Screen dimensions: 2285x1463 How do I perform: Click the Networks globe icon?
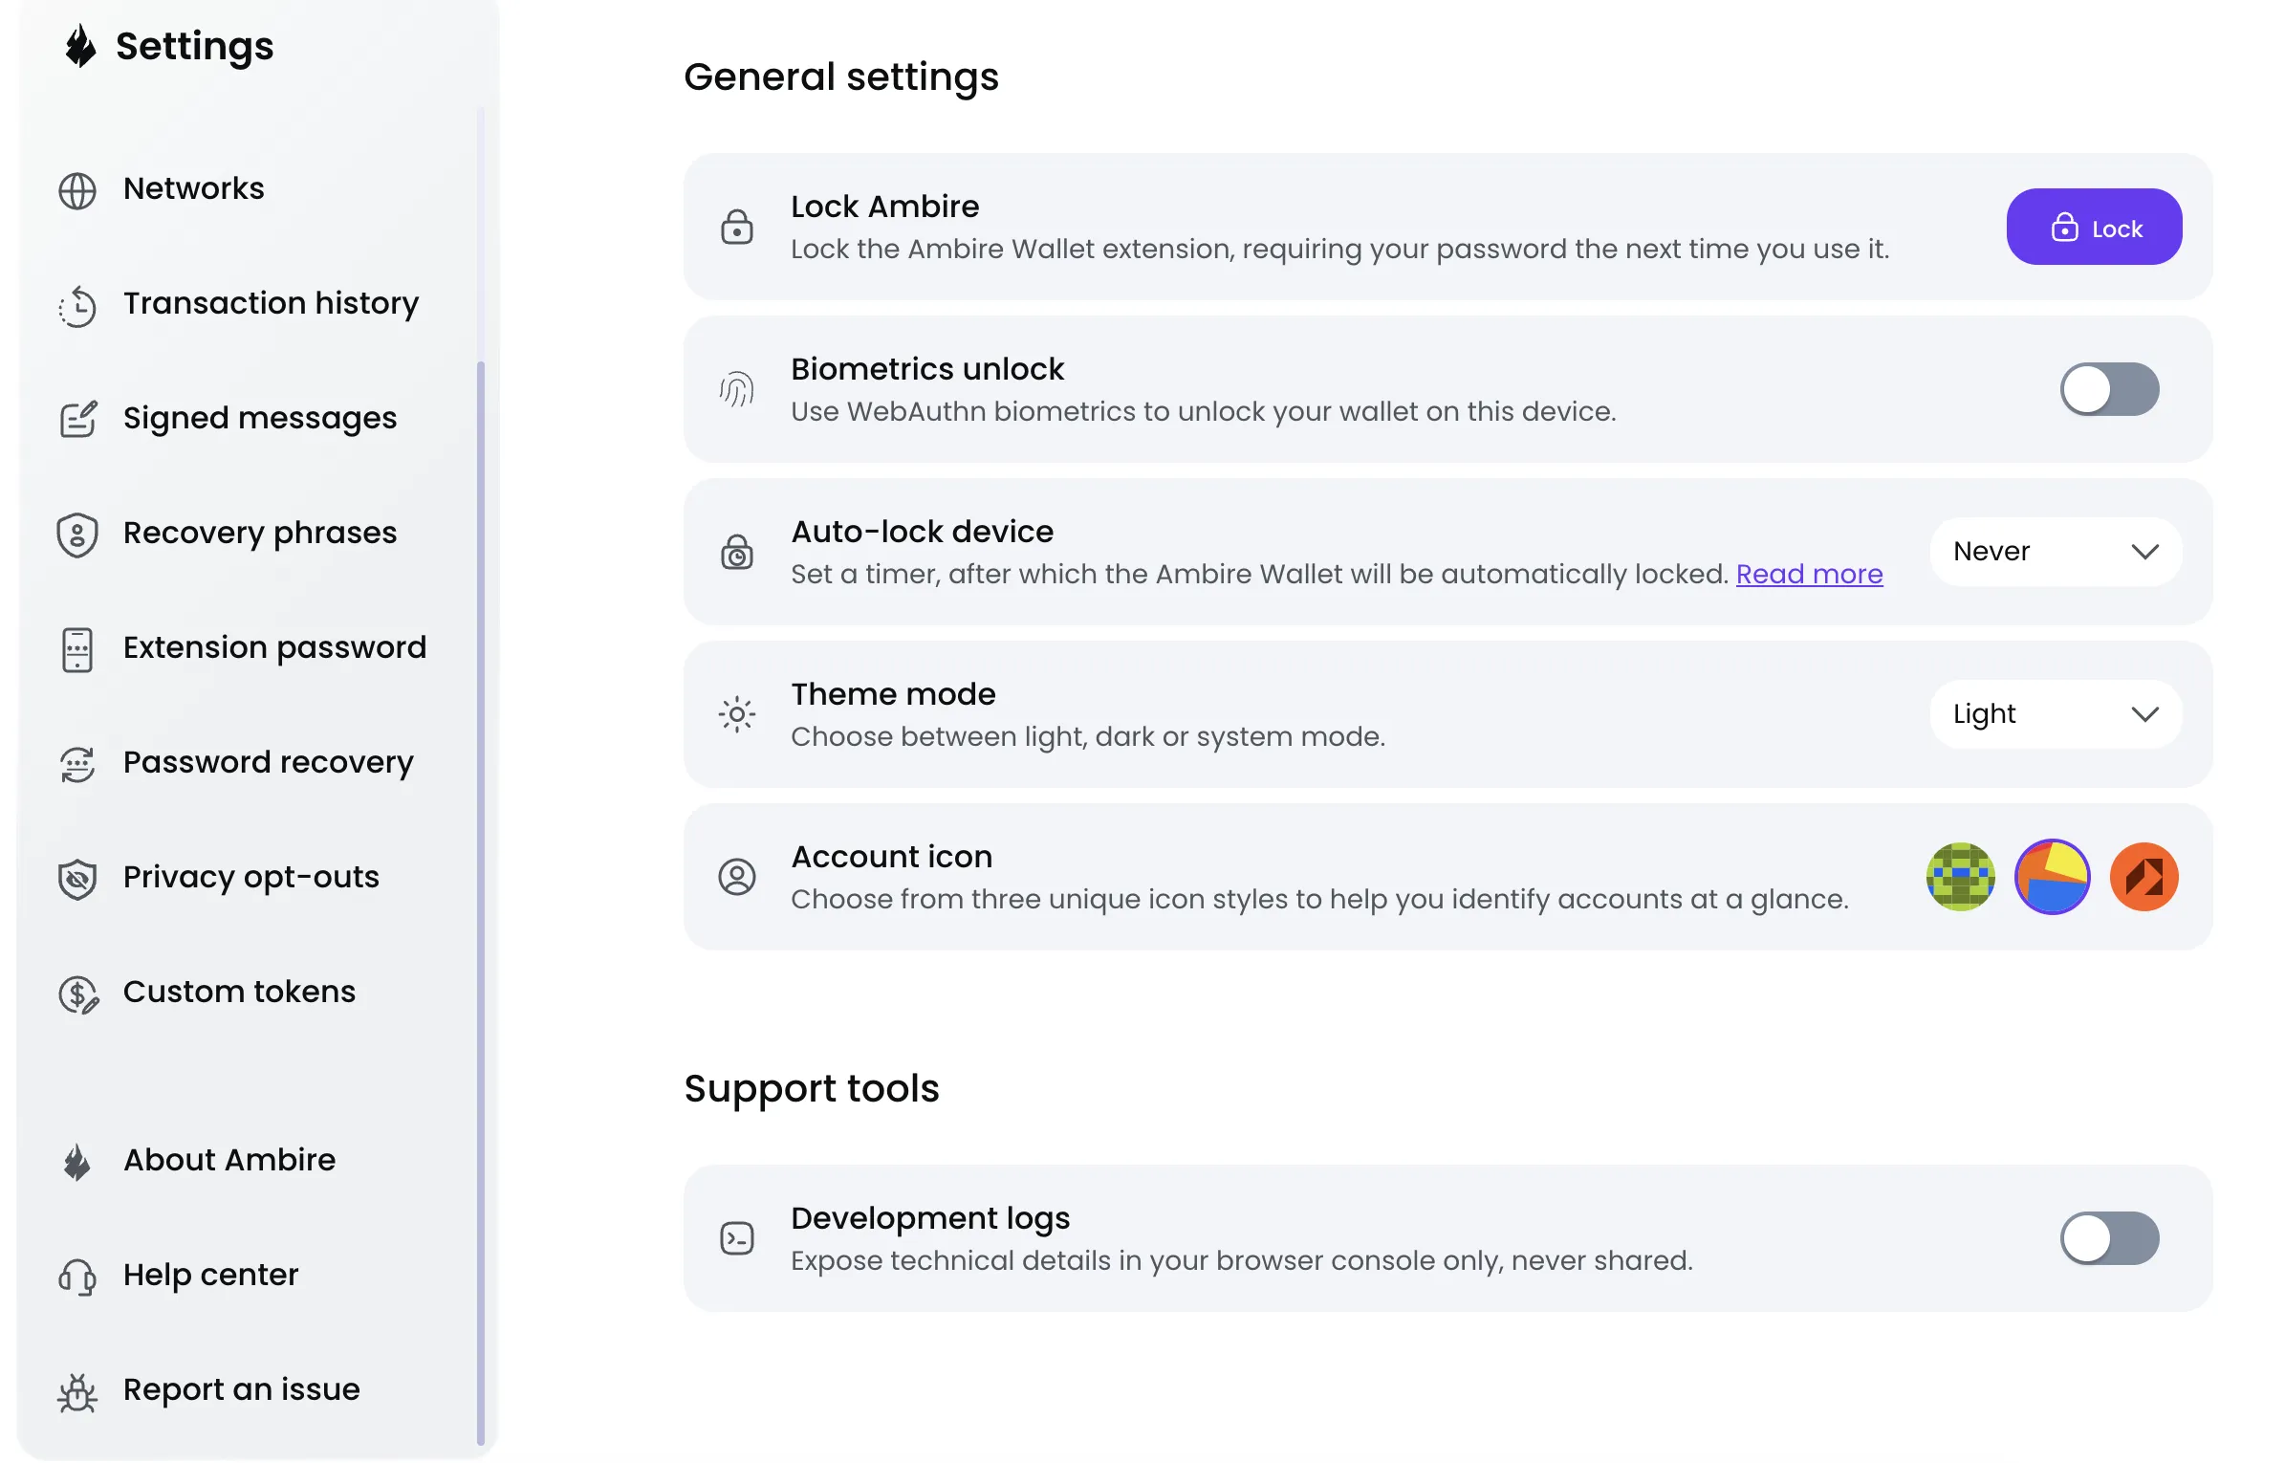click(x=77, y=190)
